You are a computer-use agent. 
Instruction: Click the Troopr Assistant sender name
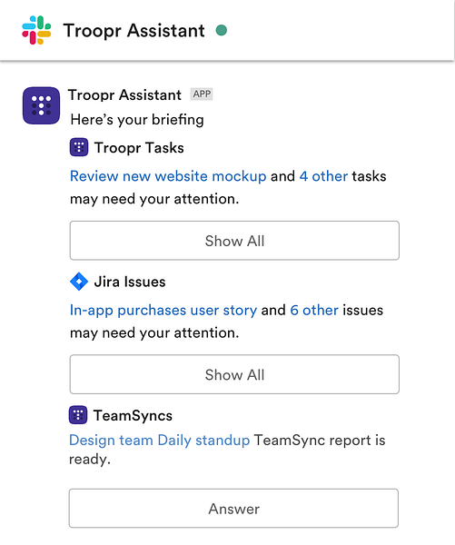[x=124, y=94]
